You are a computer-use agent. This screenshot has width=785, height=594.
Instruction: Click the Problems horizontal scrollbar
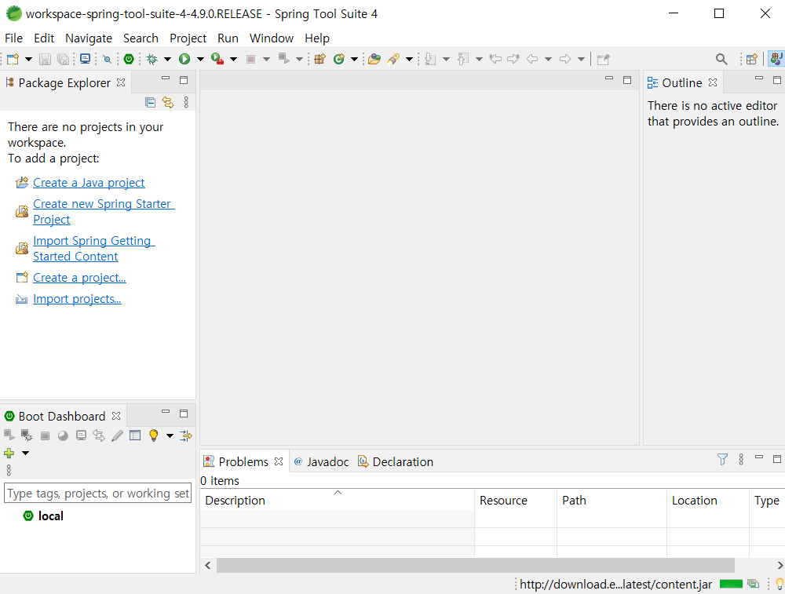pyautogui.click(x=475, y=565)
